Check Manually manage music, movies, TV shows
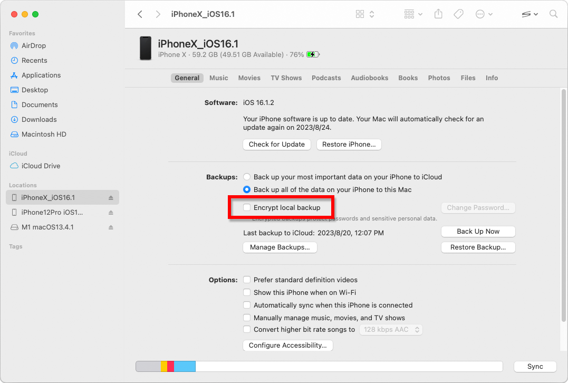568x383 pixels. click(247, 318)
